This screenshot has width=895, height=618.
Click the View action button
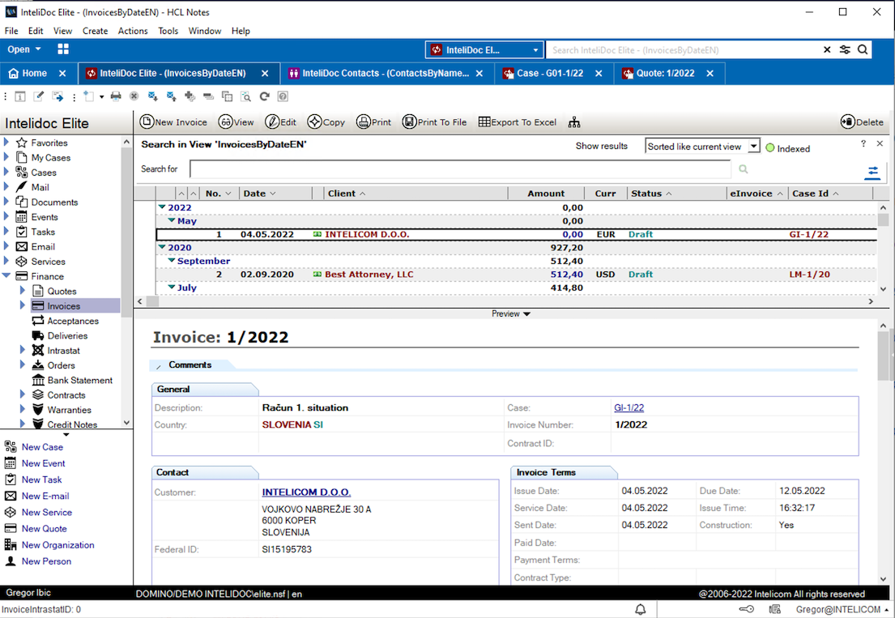click(x=237, y=122)
